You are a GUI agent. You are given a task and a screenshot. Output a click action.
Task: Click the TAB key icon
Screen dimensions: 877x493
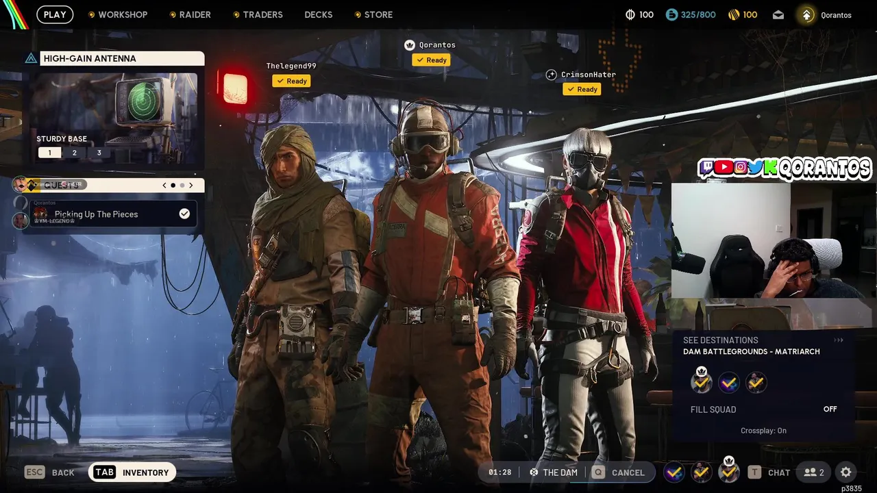[104, 472]
